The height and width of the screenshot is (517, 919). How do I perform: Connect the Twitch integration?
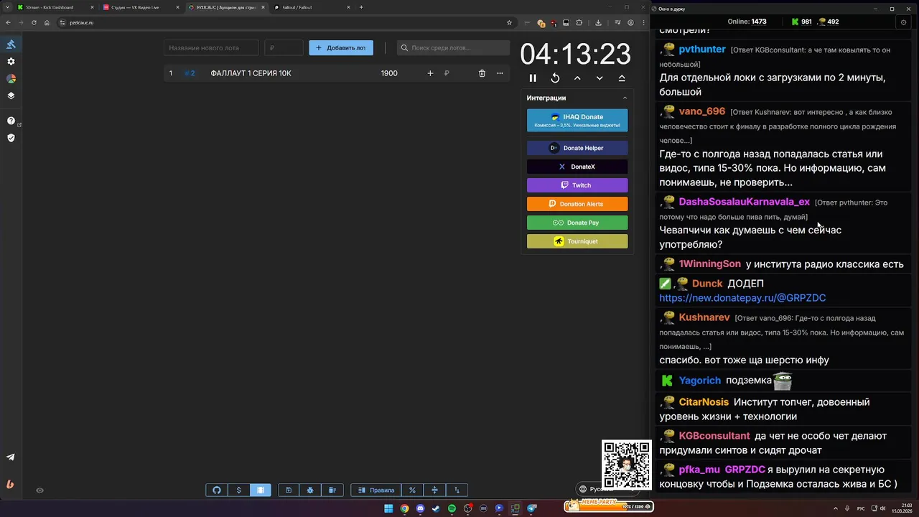click(577, 185)
